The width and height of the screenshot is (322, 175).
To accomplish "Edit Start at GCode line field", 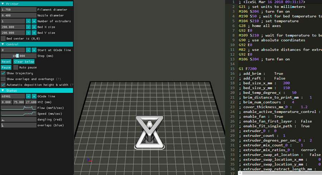I will click(x=13, y=50).
